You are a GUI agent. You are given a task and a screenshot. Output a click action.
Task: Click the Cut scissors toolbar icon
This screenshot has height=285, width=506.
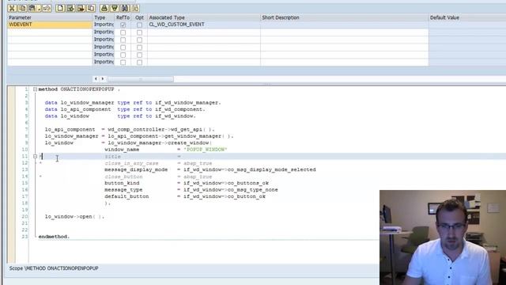pyautogui.click(x=12, y=8)
